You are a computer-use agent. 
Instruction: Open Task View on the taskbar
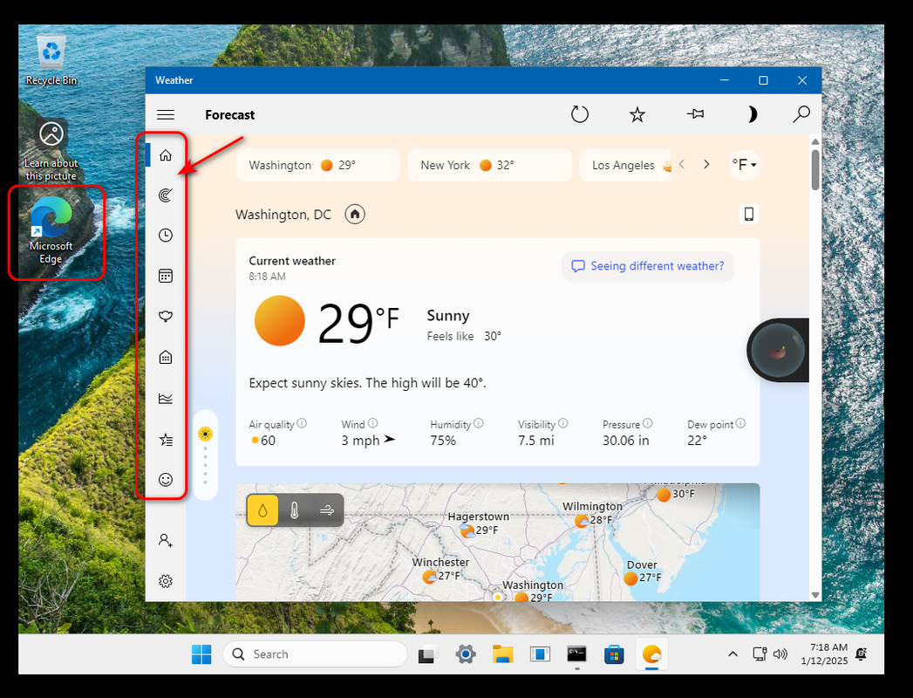427,655
